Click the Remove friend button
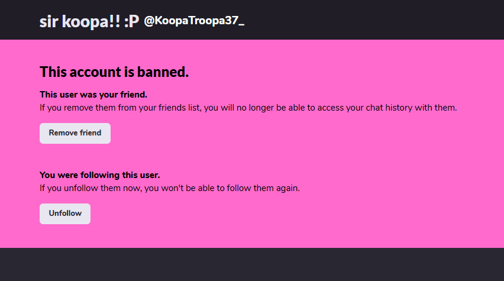This screenshot has height=281, width=504. 75,133
